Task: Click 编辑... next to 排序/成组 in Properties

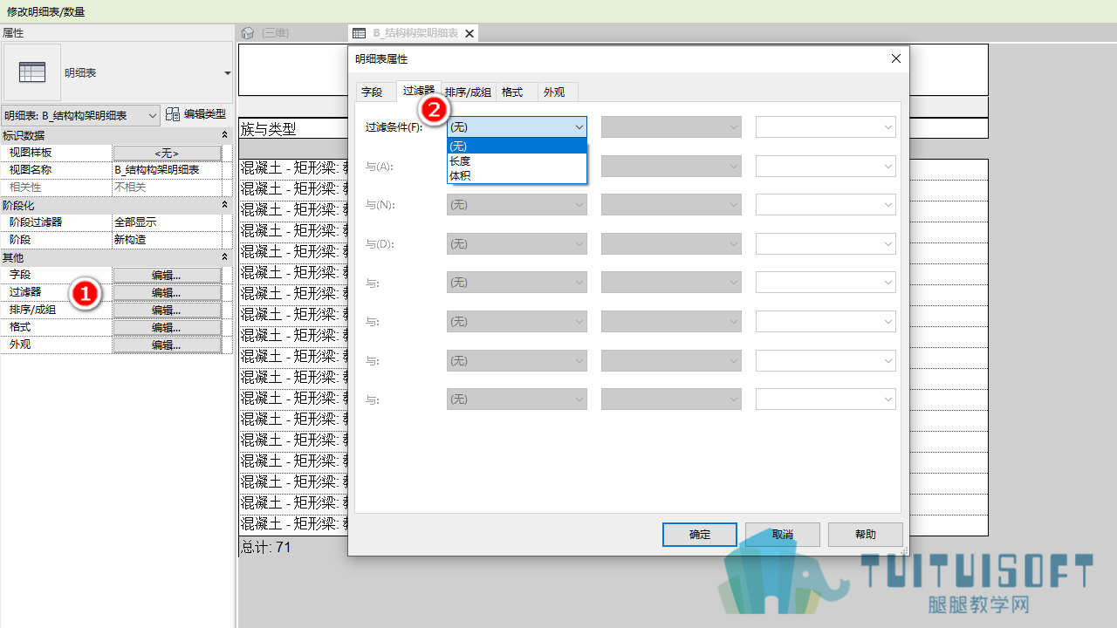Action: coord(167,310)
